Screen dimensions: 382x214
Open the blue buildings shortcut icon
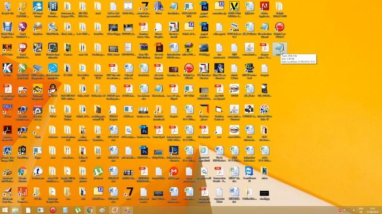[x=159, y=7]
